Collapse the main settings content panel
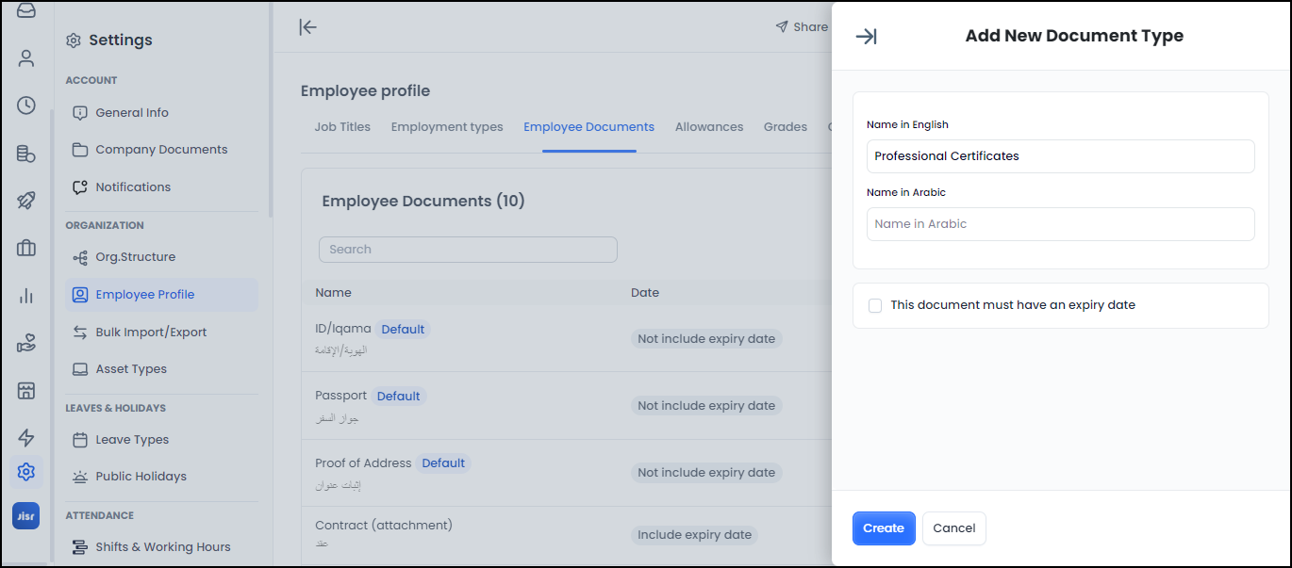1292x568 pixels. [x=307, y=27]
